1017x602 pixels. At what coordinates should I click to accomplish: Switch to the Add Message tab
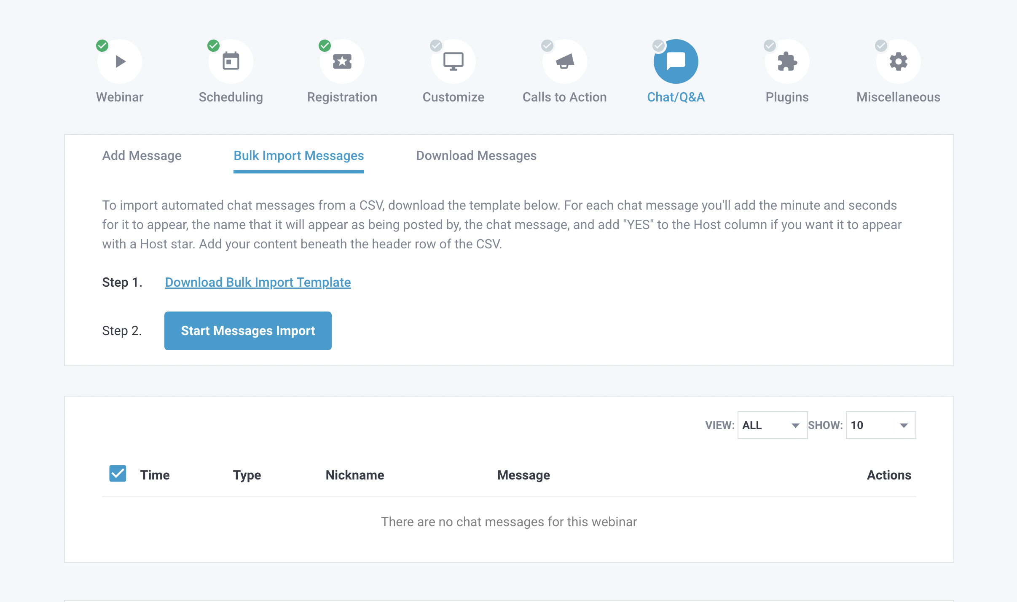tap(142, 156)
